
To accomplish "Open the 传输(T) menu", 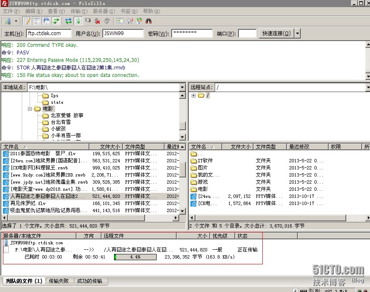I will [79, 11].
